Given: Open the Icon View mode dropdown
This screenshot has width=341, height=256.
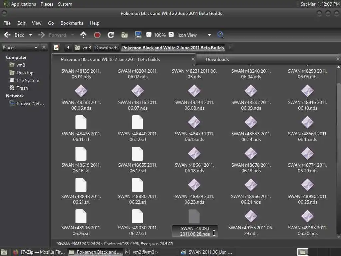Looking at the screenshot, I should point(194,35).
